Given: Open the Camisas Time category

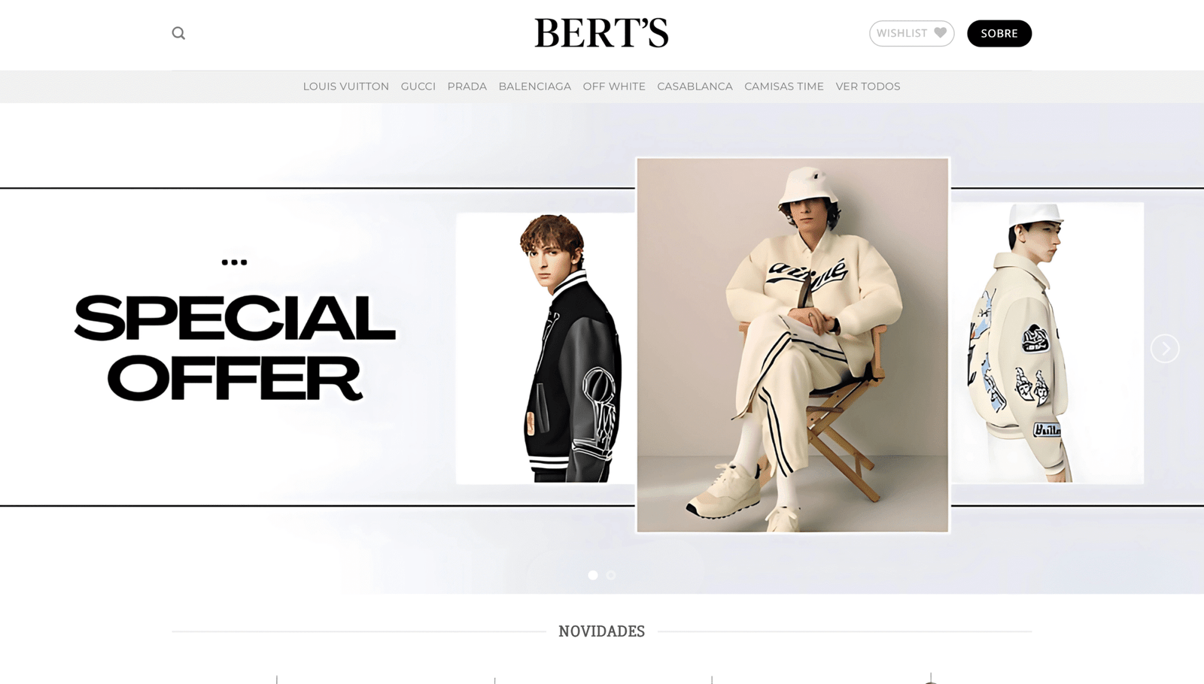Looking at the screenshot, I should 784,86.
